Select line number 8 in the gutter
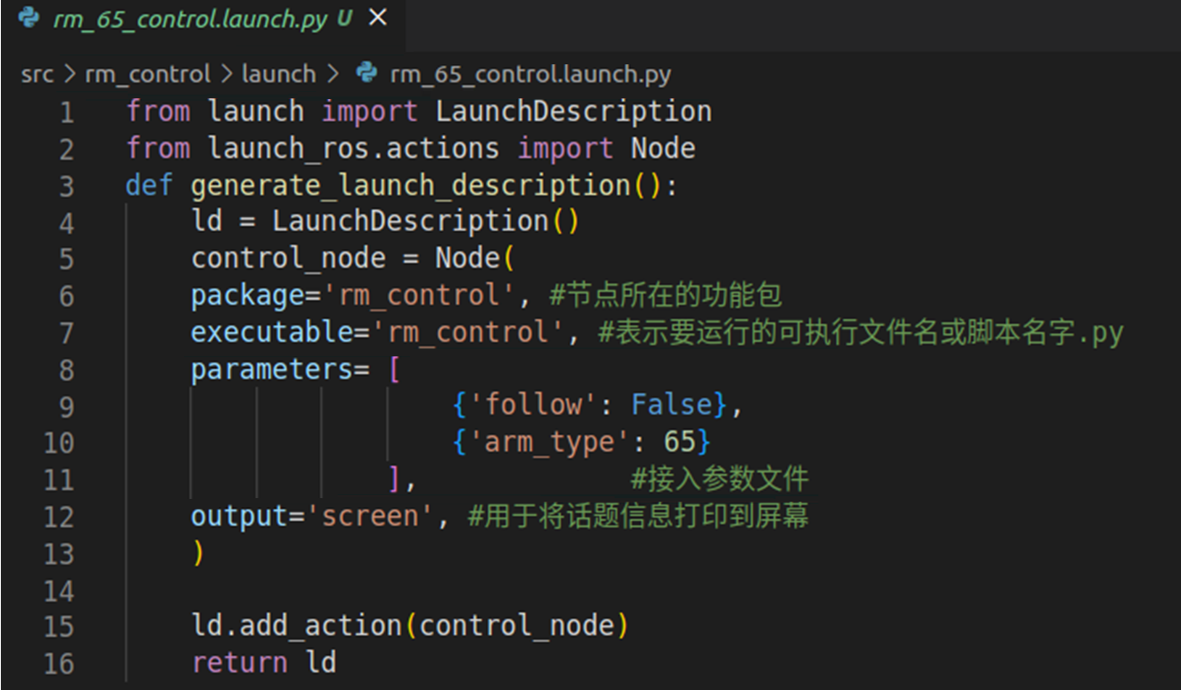 pos(66,370)
